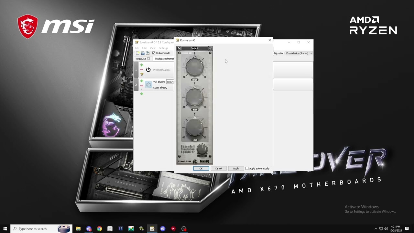This screenshot has height=233, width=414.
Task: Click the VST plugin path input field
Action: pyautogui.click(x=170, y=82)
